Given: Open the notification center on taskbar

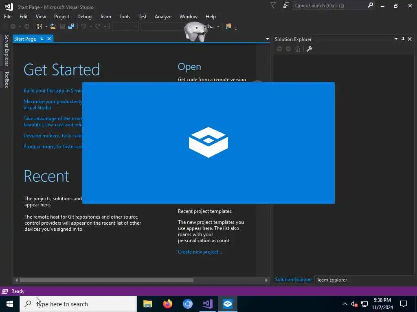Looking at the screenshot, I should pos(404,304).
